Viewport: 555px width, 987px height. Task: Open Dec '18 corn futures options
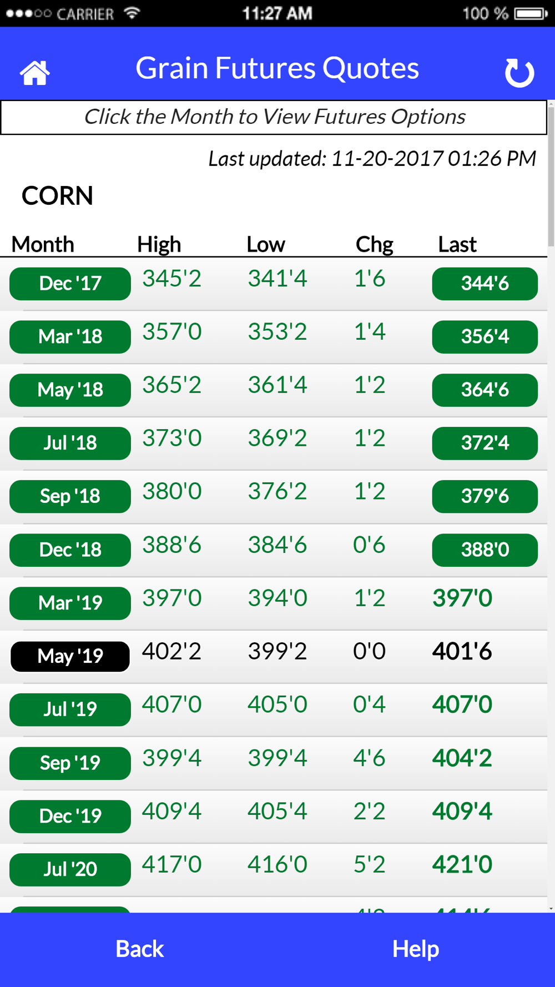[70, 550]
